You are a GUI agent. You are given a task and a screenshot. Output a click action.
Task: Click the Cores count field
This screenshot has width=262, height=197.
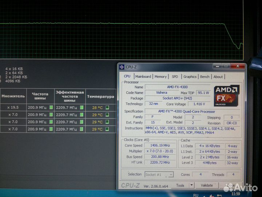pos(201,174)
